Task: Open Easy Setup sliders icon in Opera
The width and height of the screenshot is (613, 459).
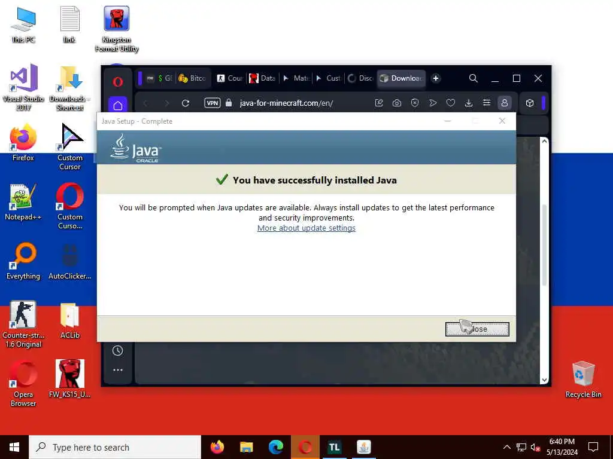Action: click(486, 103)
